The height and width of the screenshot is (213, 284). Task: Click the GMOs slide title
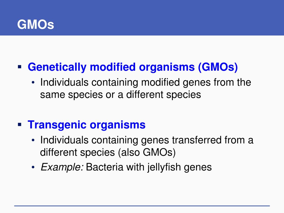[x=35, y=24]
